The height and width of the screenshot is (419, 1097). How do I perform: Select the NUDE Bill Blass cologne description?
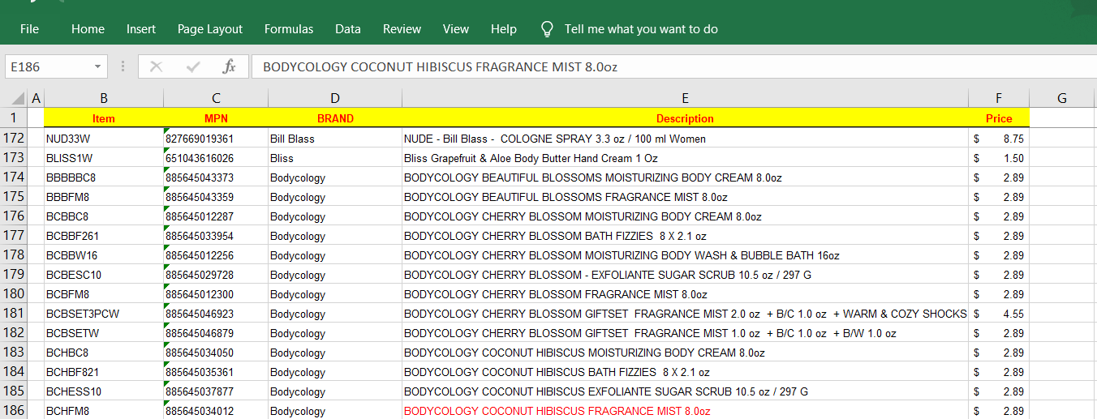[x=685, y=139]
